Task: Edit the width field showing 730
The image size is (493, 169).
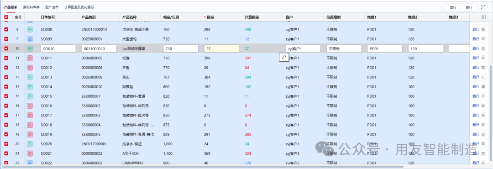Action: tap(181, 48)
